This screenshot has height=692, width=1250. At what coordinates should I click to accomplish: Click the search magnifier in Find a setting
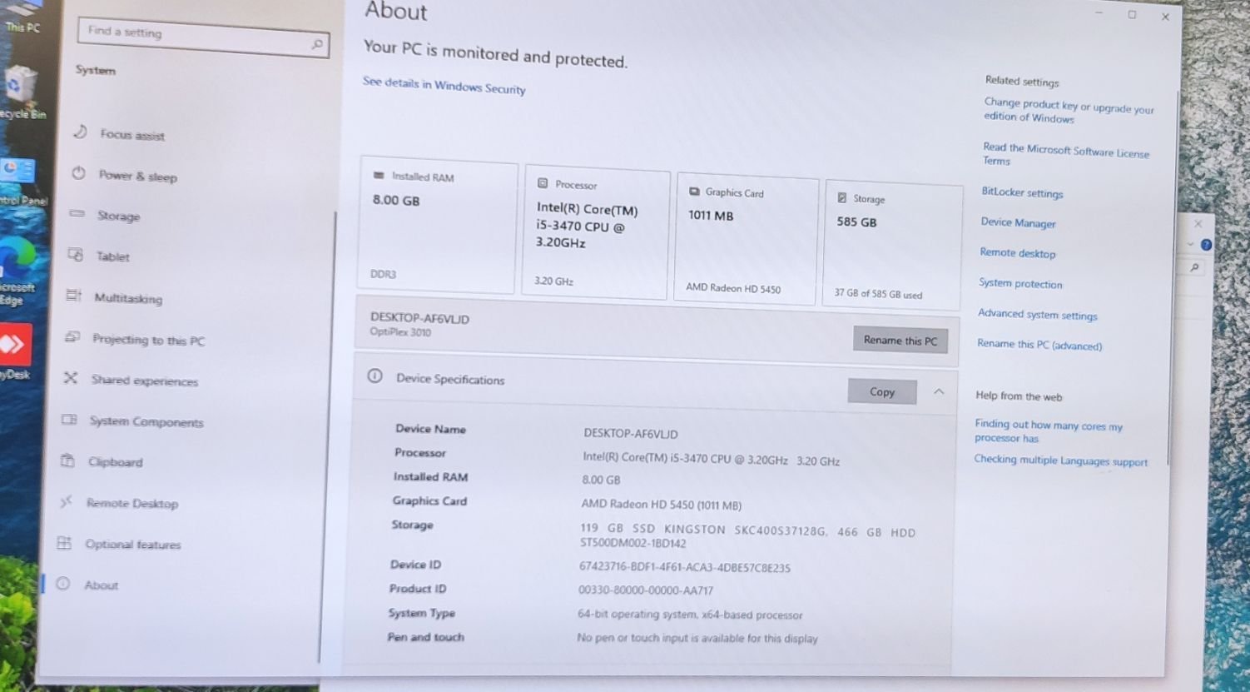pyautogui.click(x=316, y=44)
